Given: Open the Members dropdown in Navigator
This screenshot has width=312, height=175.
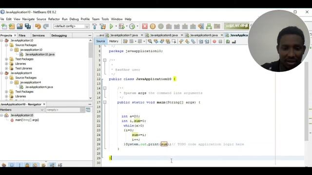Looking at the screenshot, I should pos(22,110).
